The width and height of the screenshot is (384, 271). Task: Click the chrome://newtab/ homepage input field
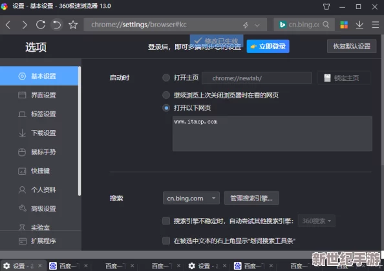pos(257,78)
